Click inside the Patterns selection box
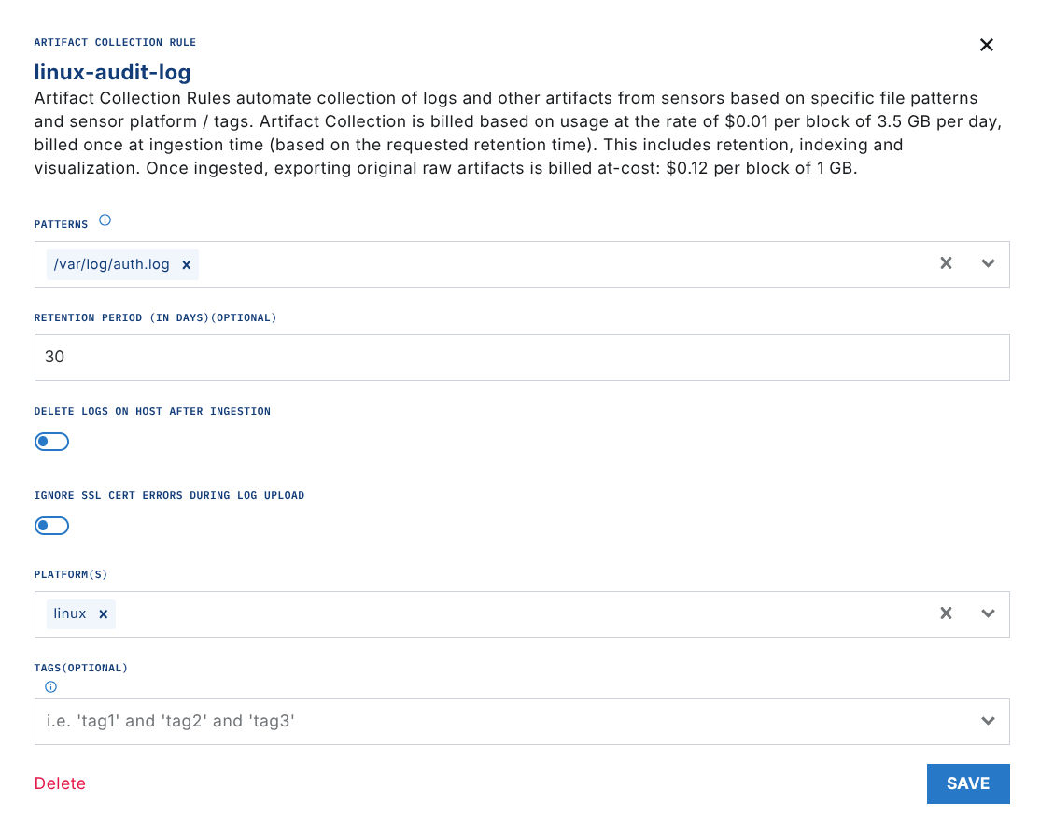 click(x=560, y=264)
